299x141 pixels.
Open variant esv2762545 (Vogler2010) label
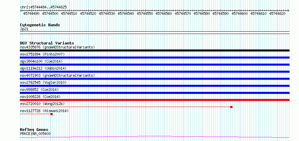[43, 82]
